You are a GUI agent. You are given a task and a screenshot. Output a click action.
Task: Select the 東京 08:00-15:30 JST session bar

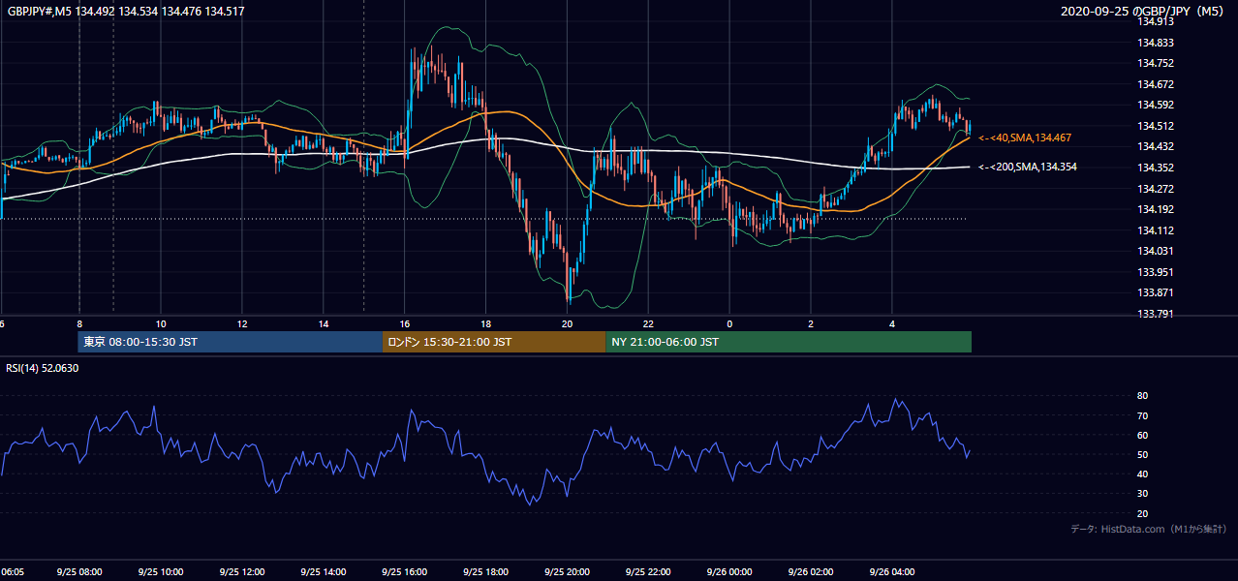pyautogui.click(x=231, y=342)
